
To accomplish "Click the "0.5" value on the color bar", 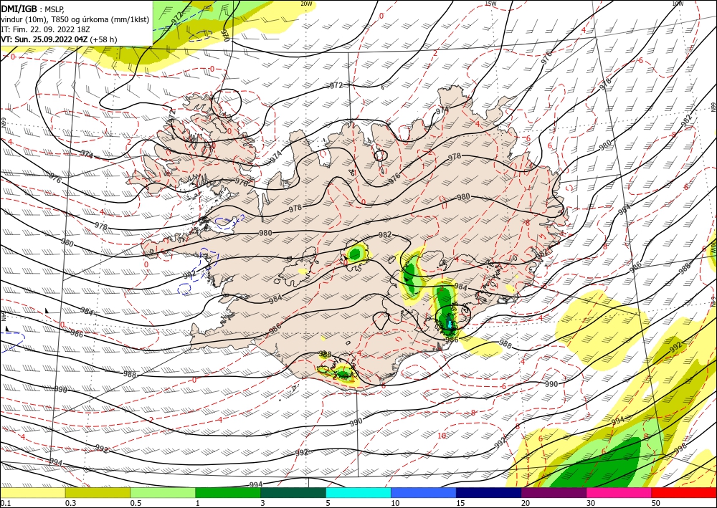I will click(x=136, y=503).
